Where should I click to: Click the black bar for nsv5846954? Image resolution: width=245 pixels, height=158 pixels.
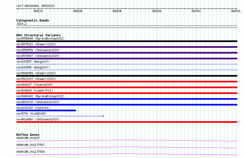click(127, 76)
